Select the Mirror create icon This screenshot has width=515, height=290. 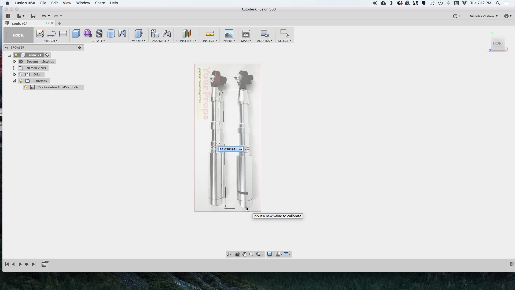point(122,34)
